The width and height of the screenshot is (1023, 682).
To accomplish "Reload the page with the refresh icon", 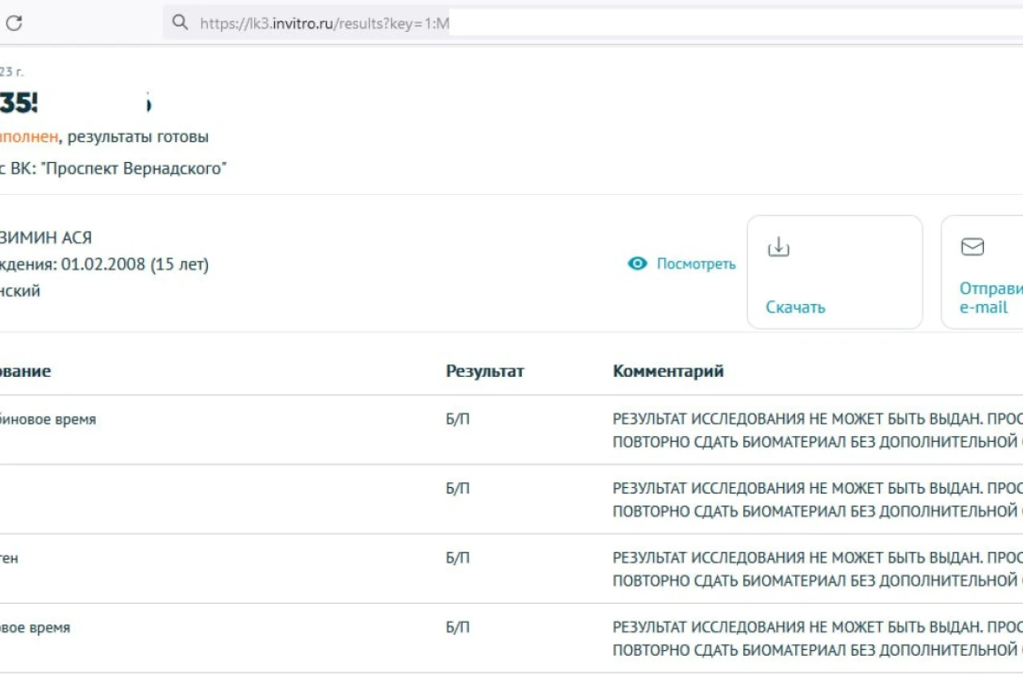I will pos(14,23).
